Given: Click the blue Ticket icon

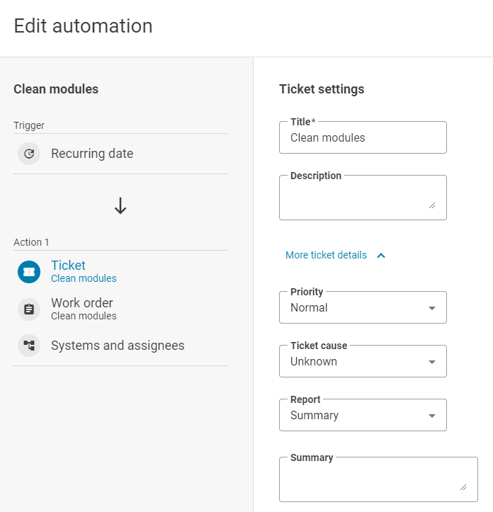Looking at the screenshot, I should click(29, 272).
